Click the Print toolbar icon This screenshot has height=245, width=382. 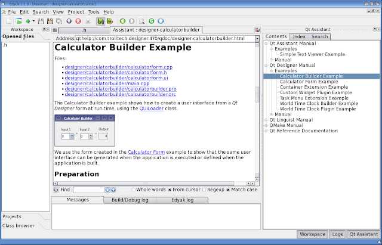point(88,21)
